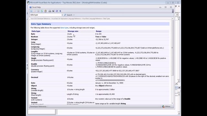Viewport: 207px width, 116px height.
Task: Click the Stop loading icon
Action: tap(38, 11)
